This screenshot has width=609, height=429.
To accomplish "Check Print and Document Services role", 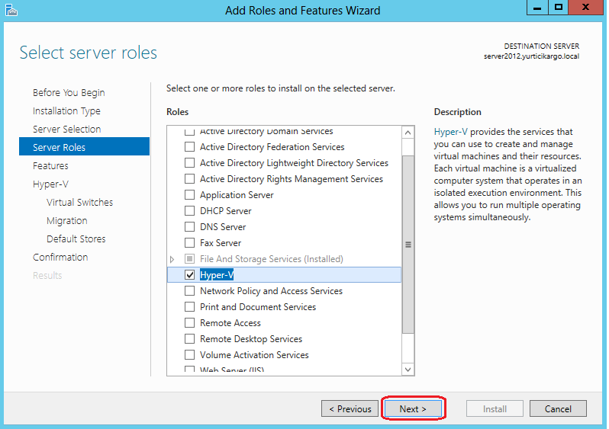I will [x=190, y=307].
